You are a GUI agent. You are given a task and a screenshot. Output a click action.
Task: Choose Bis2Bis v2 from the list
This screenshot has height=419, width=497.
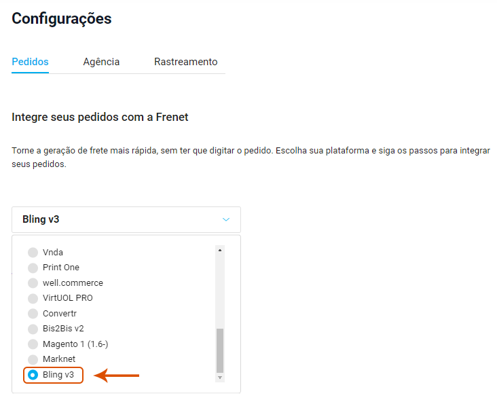(33, 329)
